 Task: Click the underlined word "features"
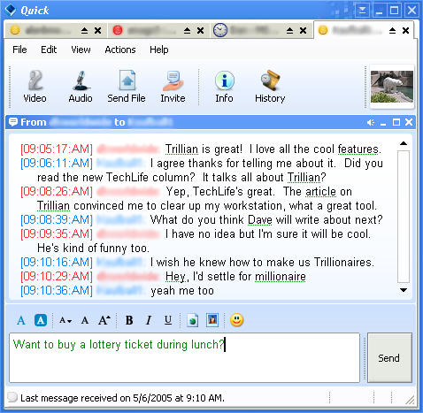click(x=358, y=149)
